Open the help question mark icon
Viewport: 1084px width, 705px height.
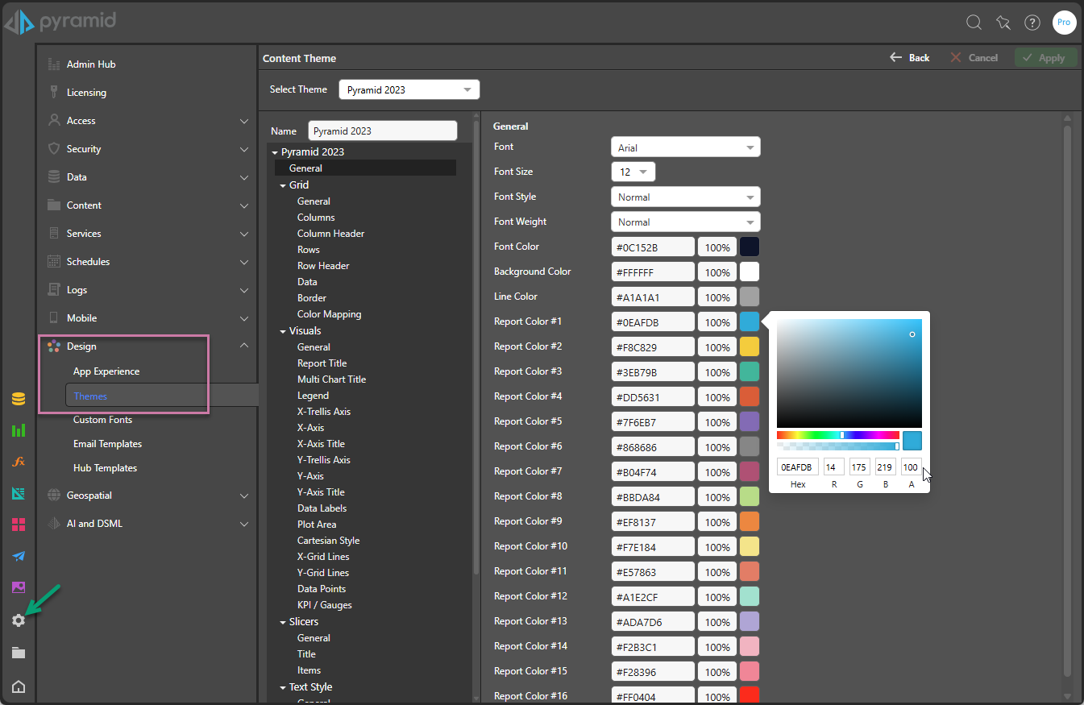(1032, 23)
